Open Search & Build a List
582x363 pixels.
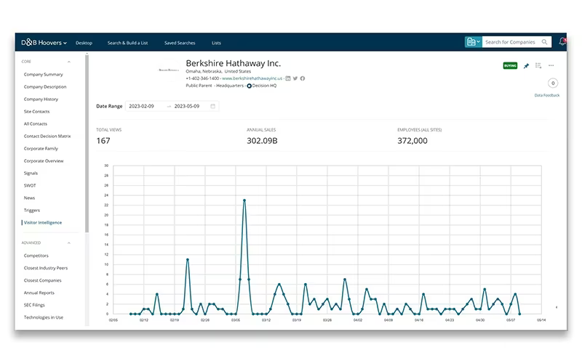pos(128,43)
